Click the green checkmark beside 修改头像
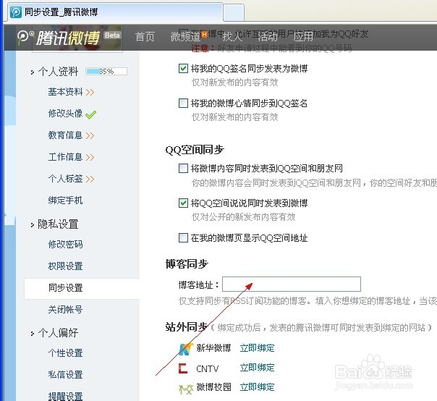Viewport: 437px width, 401px height. pos(91,114)
